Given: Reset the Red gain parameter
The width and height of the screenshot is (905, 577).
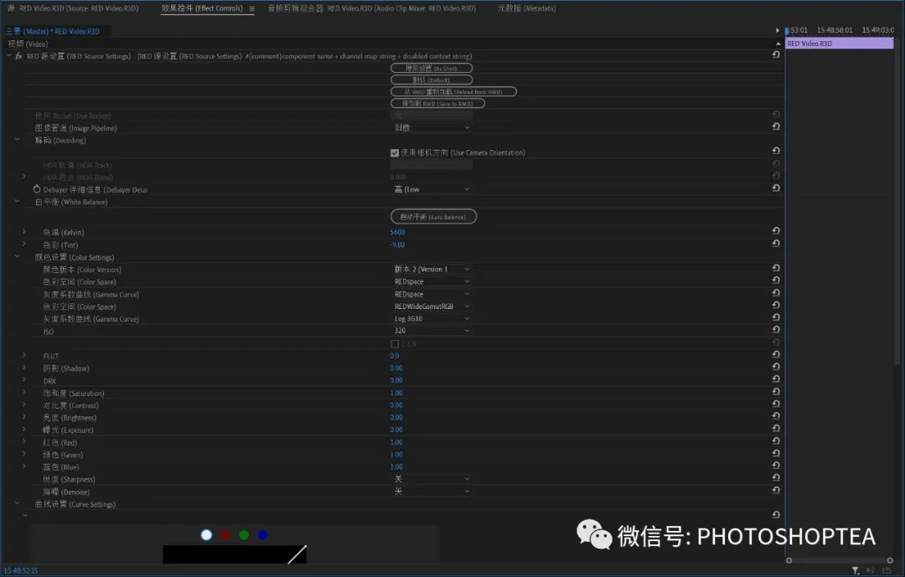Looking at the screenshot, I should coord(776,440).
